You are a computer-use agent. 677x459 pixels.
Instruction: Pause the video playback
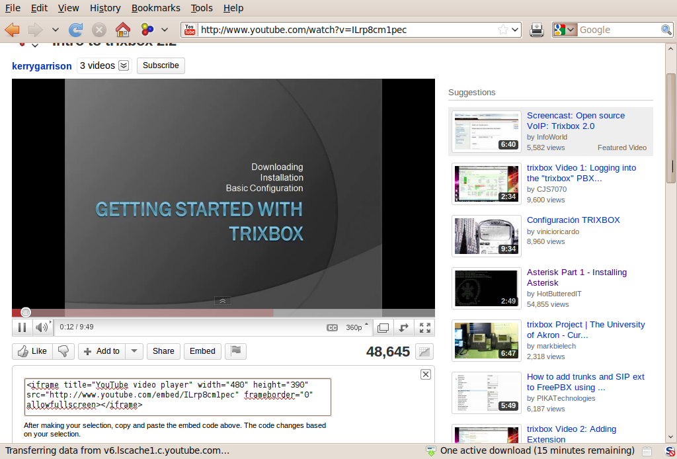click(22, 327)
